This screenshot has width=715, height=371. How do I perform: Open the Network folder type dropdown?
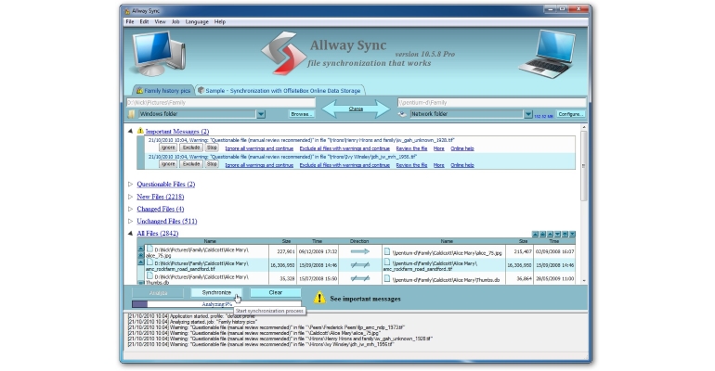tap(528, 114)
